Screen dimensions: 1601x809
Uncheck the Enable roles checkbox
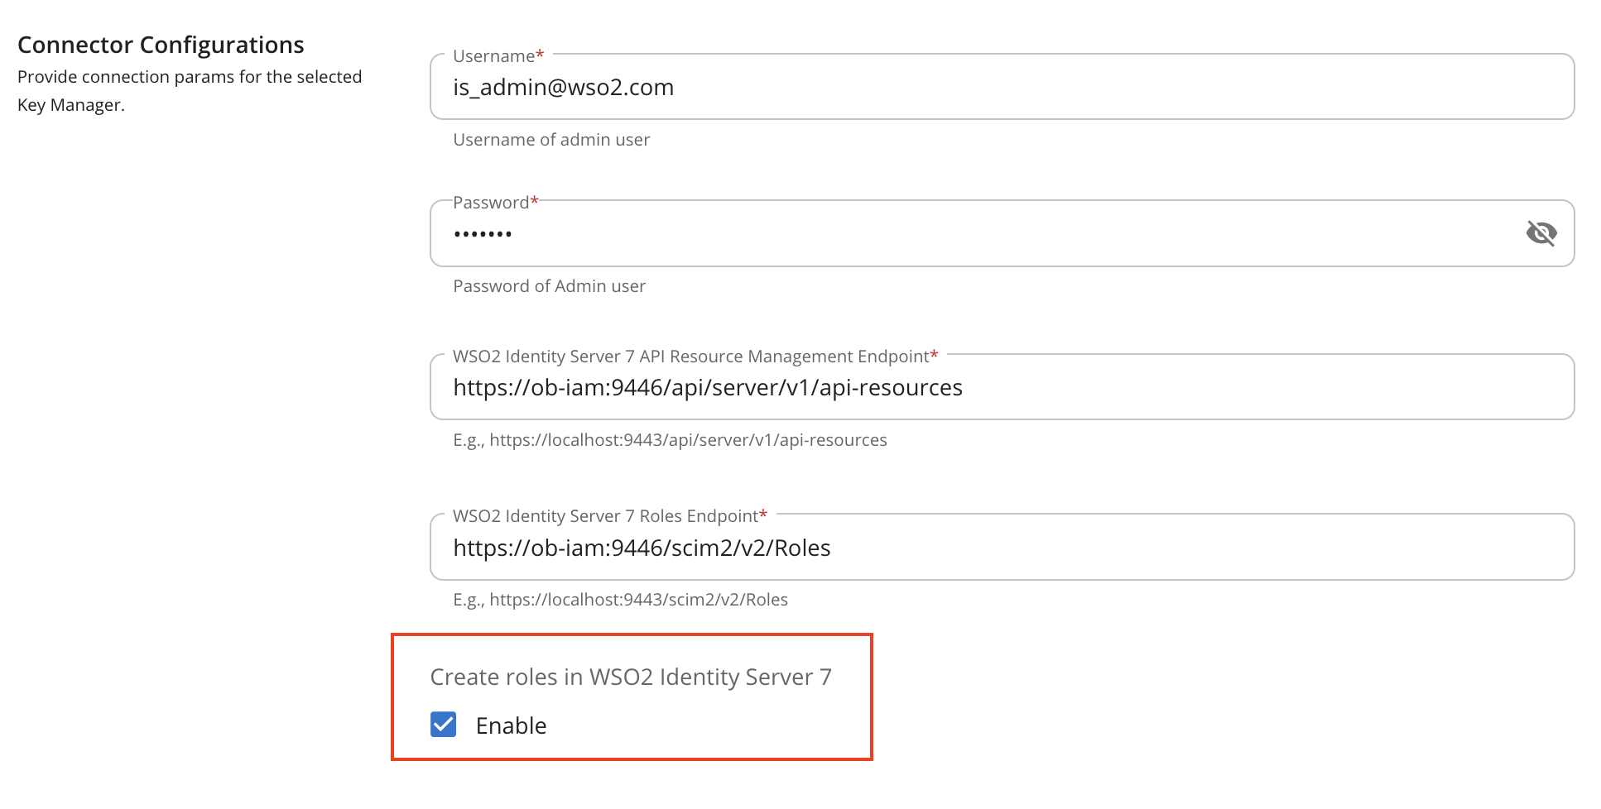coord(444,725)
